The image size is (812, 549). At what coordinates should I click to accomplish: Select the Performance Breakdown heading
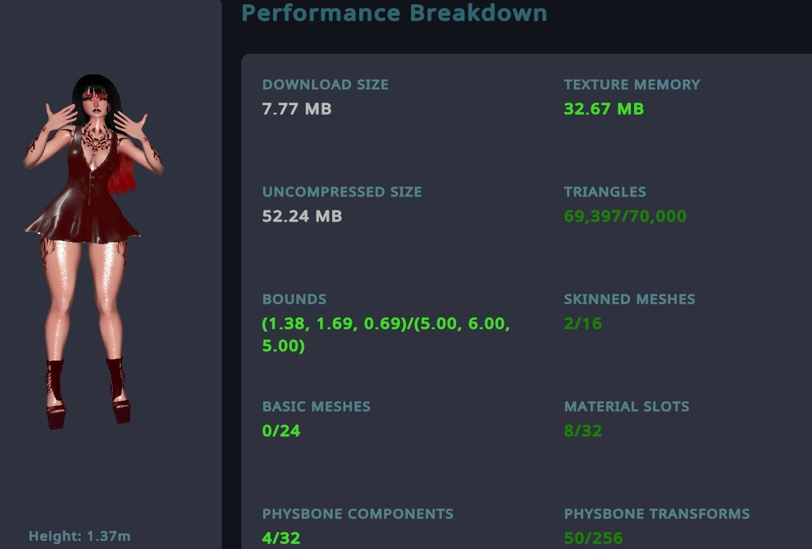coord(394,13)
